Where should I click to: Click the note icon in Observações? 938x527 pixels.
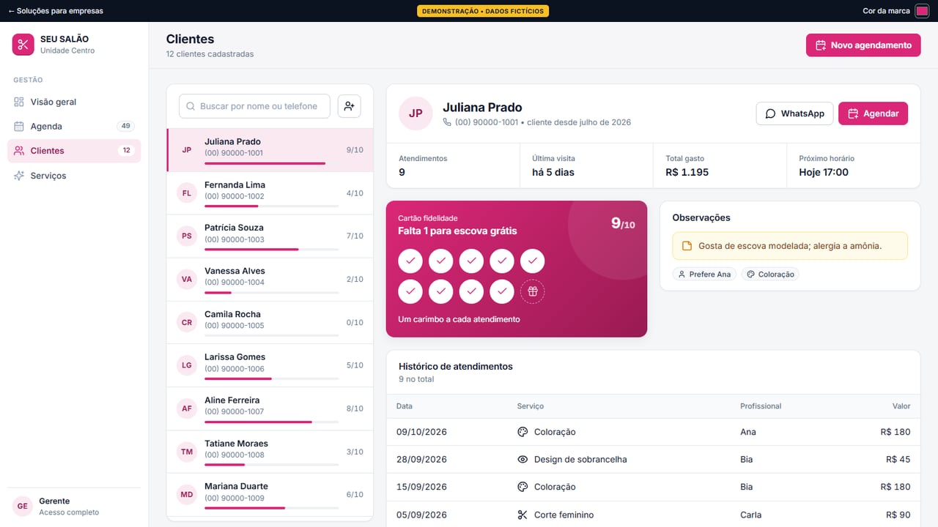[x=687, y=246]
